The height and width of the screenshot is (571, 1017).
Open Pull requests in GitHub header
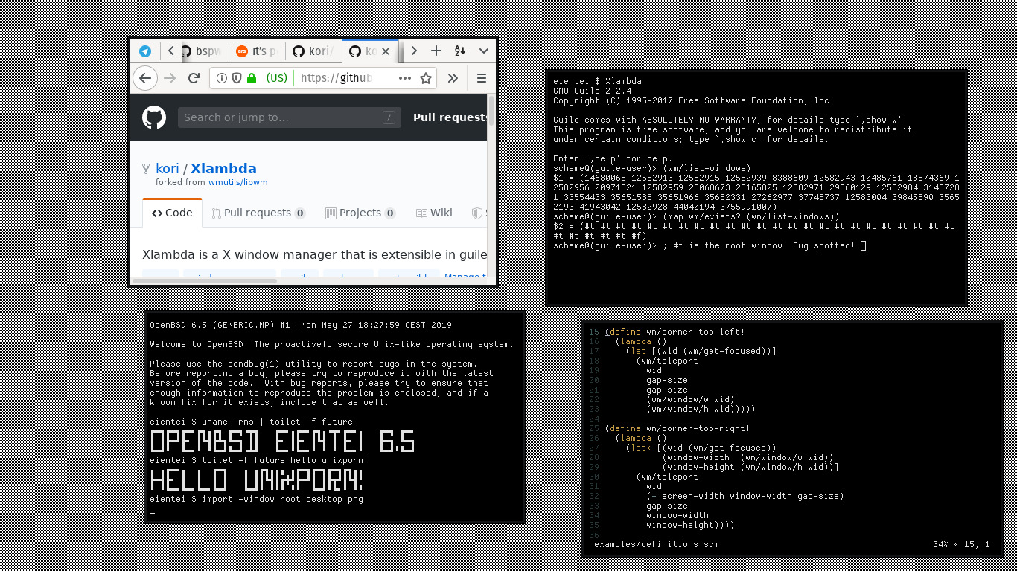[x=450, y=117]
